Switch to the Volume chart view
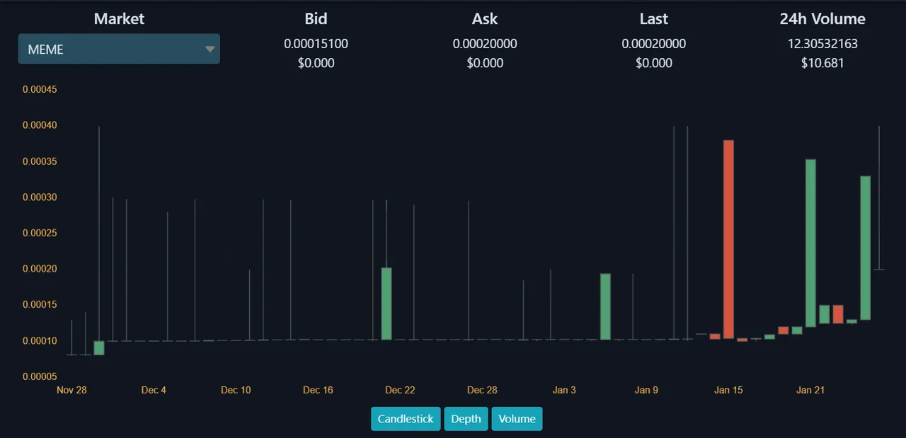This screenshot has height=438, width=906. pyautogui.click(x=517, y=419)
